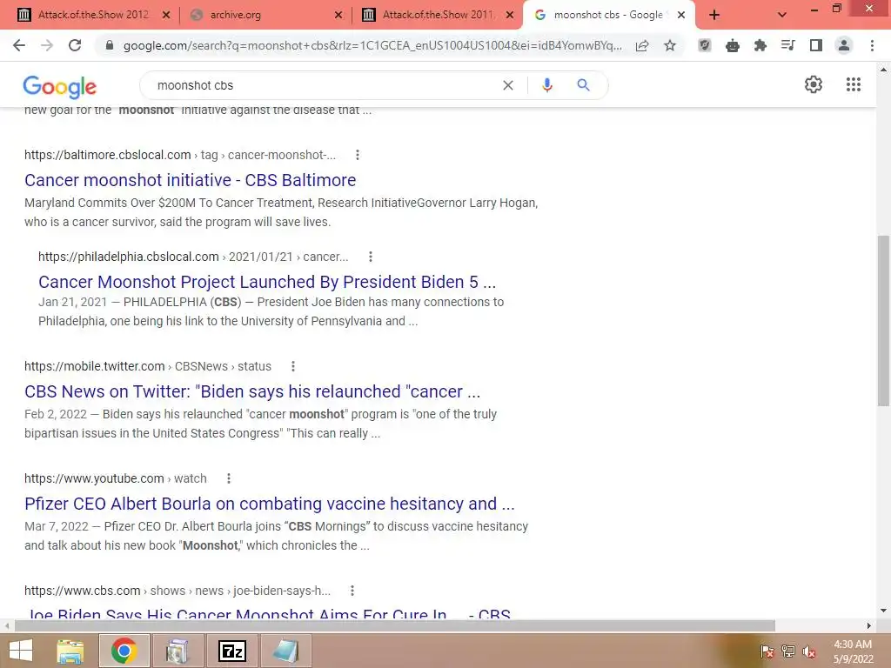891x668 pixels.
Task: Open the Google apps grid
Action: pyautogui.click(x=854, y=84)
